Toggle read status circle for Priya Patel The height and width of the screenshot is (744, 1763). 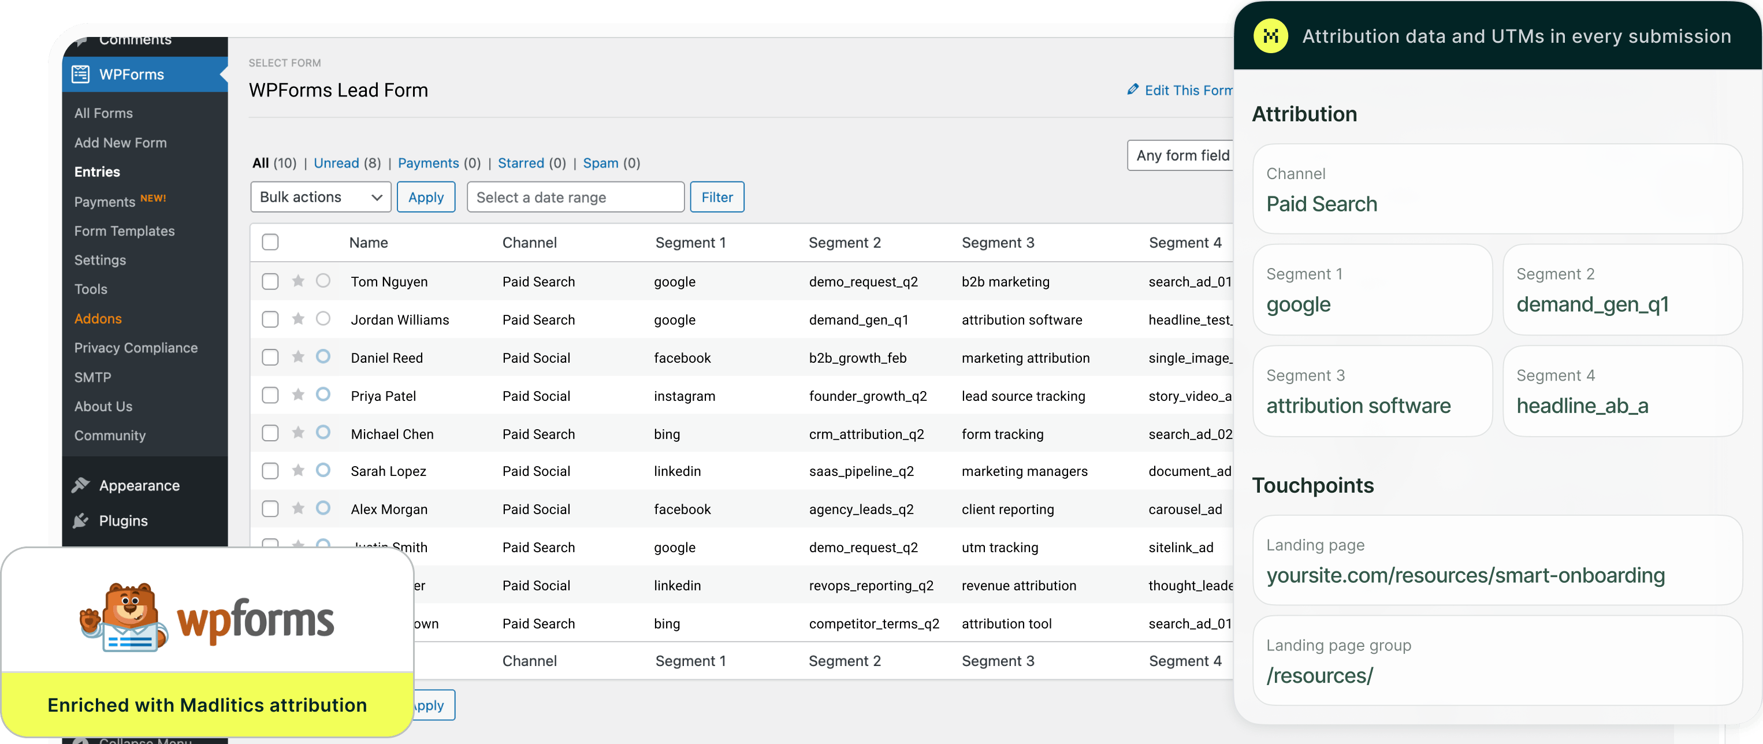[x=323, y=395]
